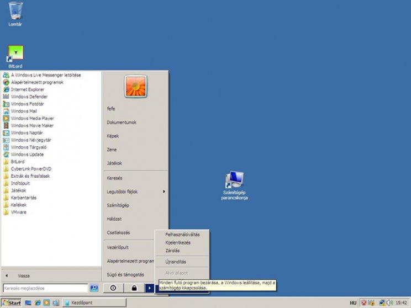Open the Legutóbbi fájlok submenu
The image size is (411, 308).
tap(136, 192)
